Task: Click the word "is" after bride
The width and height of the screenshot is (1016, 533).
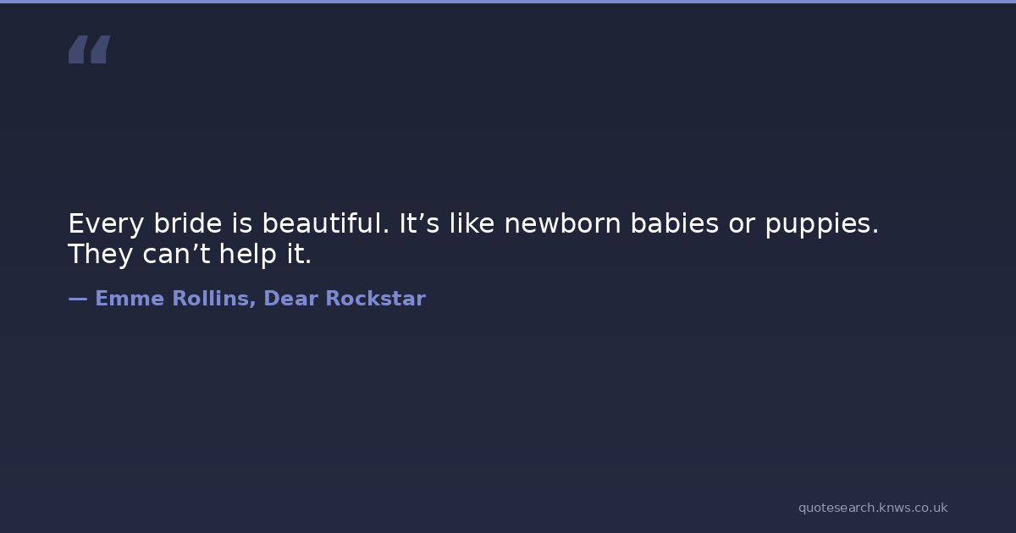Action: [x=241, y=224]
